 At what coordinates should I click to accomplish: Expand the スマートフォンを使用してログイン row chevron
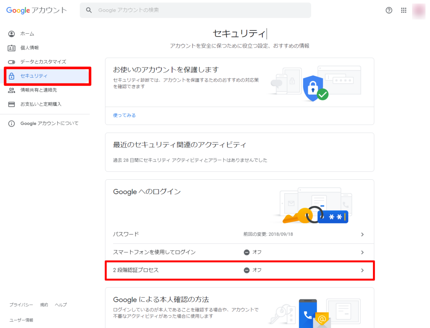coord(362,252)
